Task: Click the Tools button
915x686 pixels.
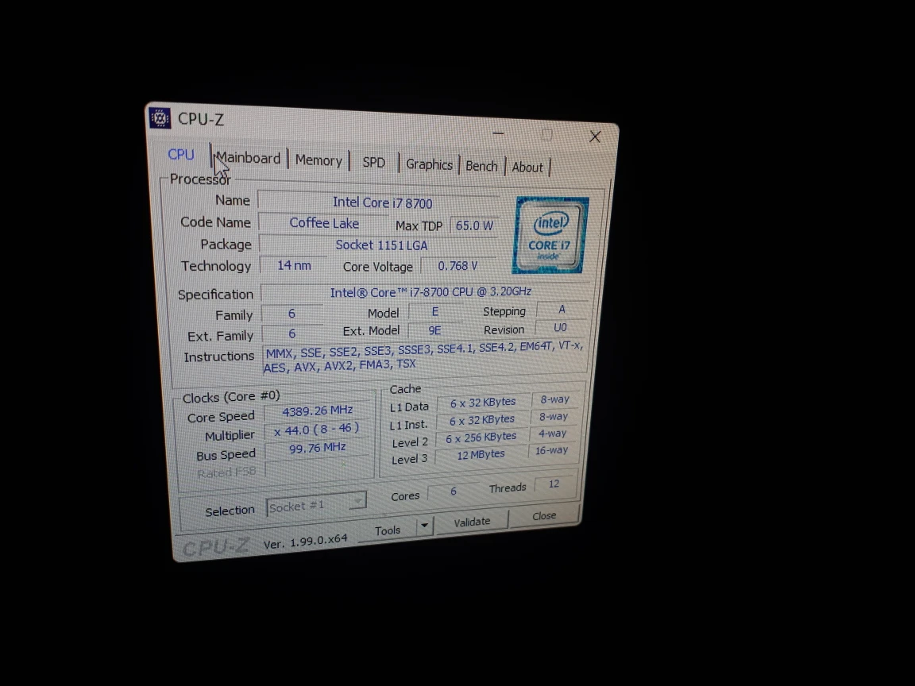Action: click(388, 530)
